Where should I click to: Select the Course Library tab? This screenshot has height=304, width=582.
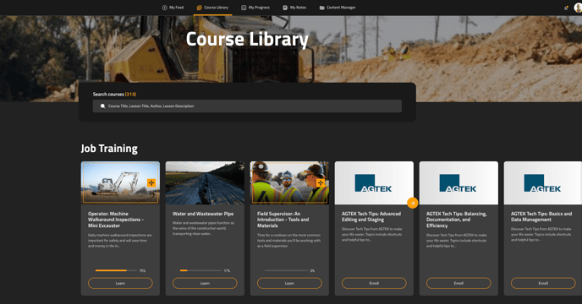coord(212,8)
